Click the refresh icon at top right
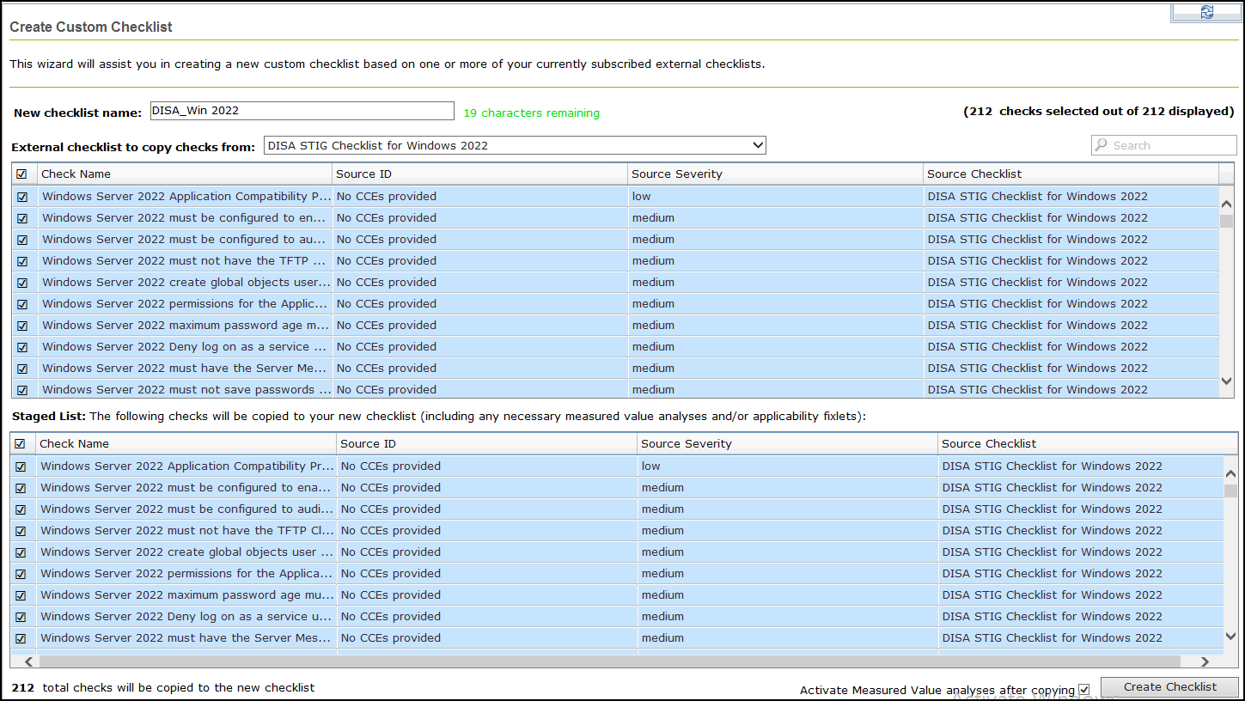 pos(1206,12)
